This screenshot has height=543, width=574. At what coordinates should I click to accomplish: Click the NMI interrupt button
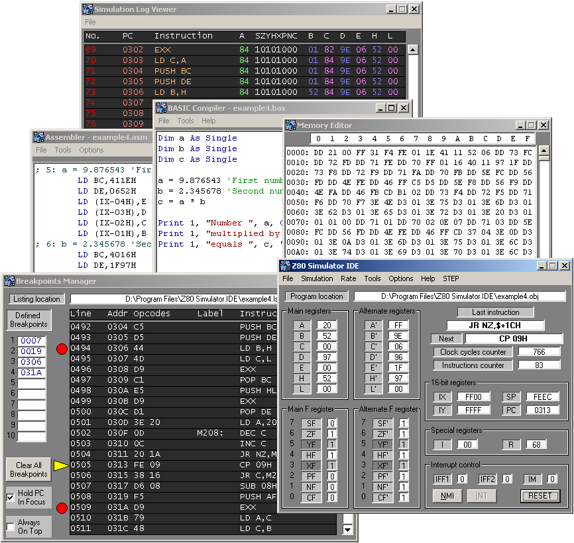(447, 496)
